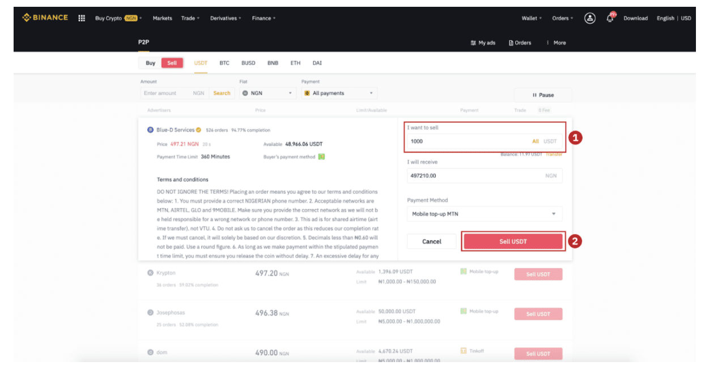Screen dimensions: 705x370
Task: Open More in the P2P bar
Action: [556, 43]
